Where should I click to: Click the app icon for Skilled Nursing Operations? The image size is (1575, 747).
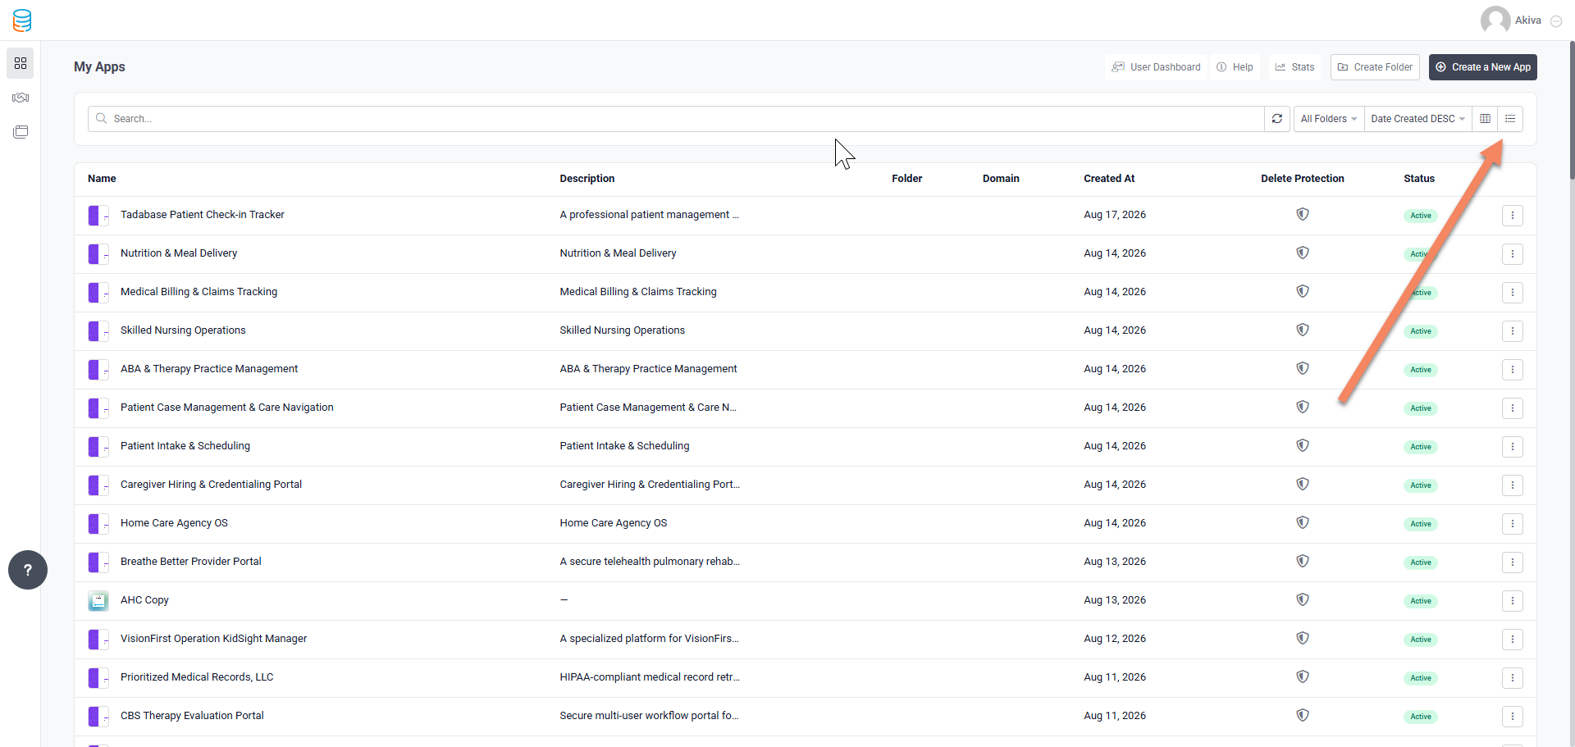pos(98,331)
